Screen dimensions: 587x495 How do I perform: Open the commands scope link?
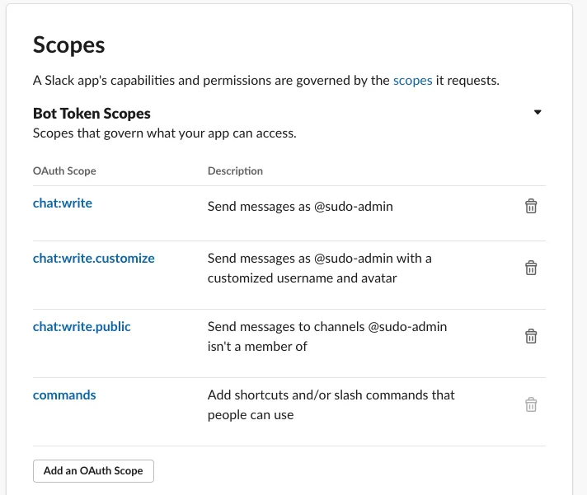tap(64, 395)
